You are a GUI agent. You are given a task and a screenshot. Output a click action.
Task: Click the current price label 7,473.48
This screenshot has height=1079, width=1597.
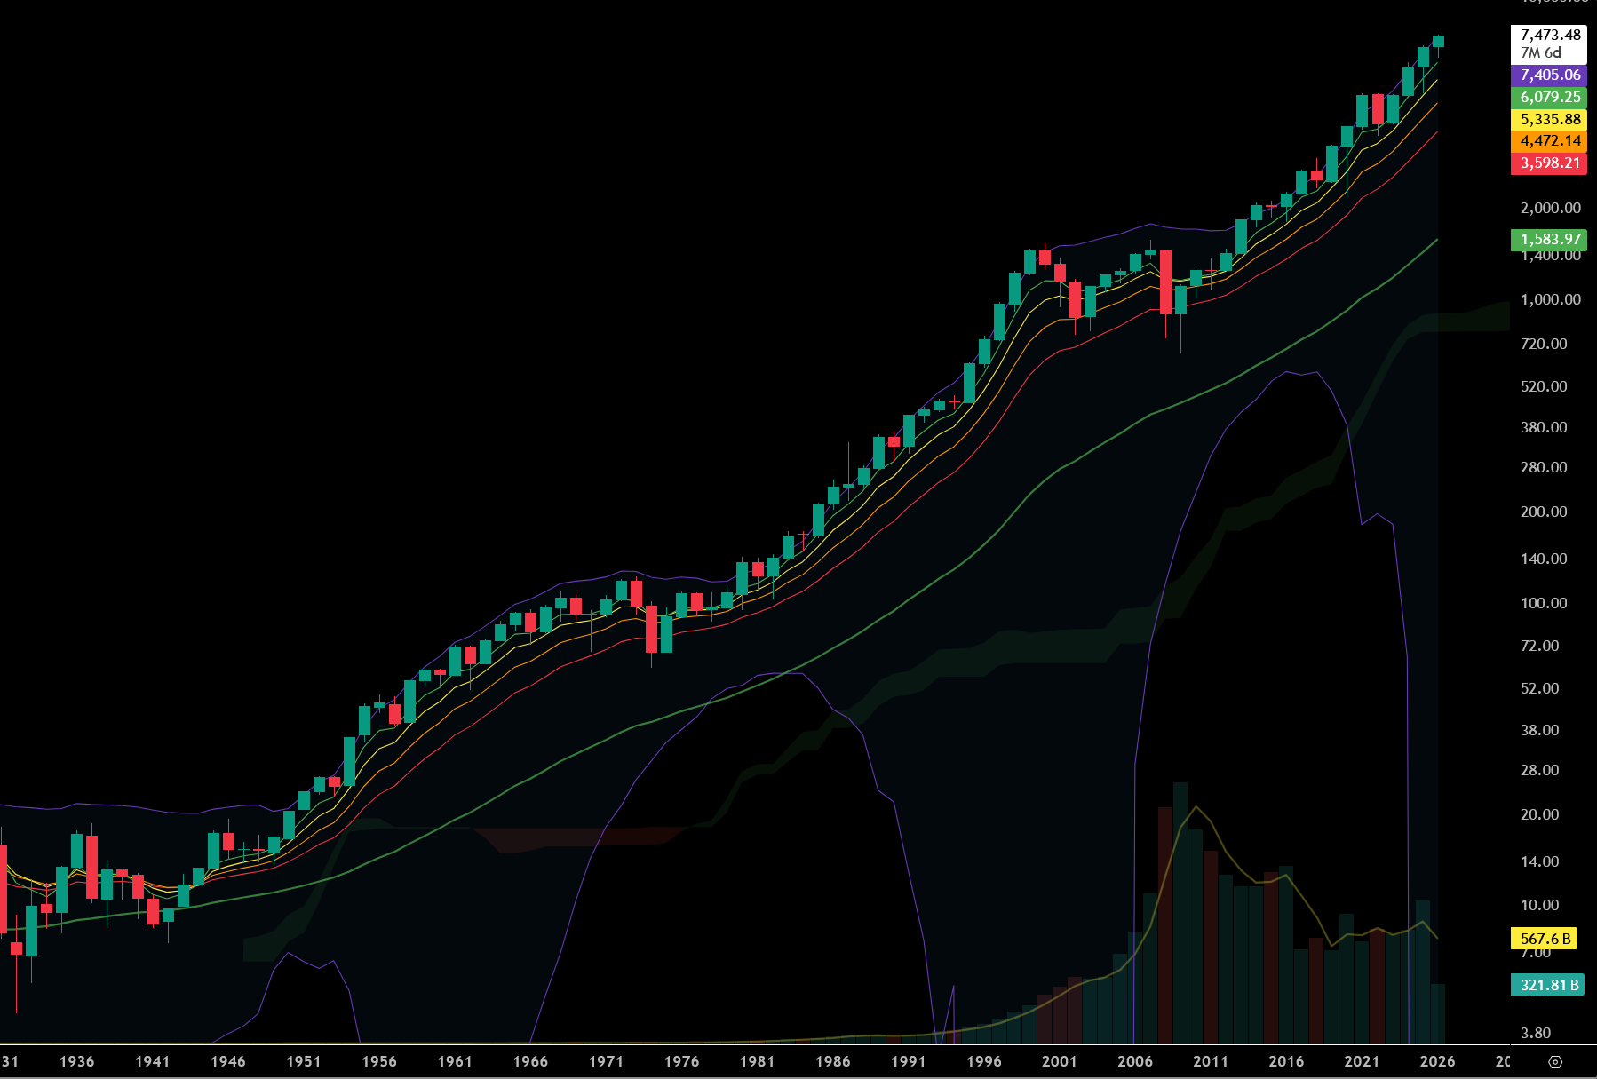tap(1551, 35)
